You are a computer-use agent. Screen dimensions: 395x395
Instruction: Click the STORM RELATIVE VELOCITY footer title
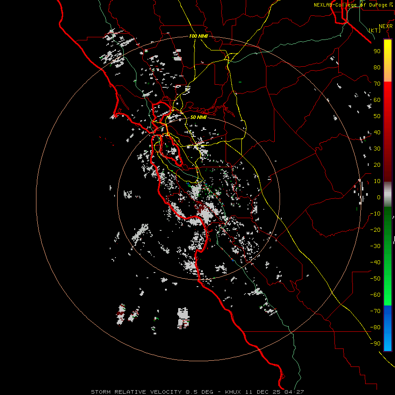coord(136,392)
